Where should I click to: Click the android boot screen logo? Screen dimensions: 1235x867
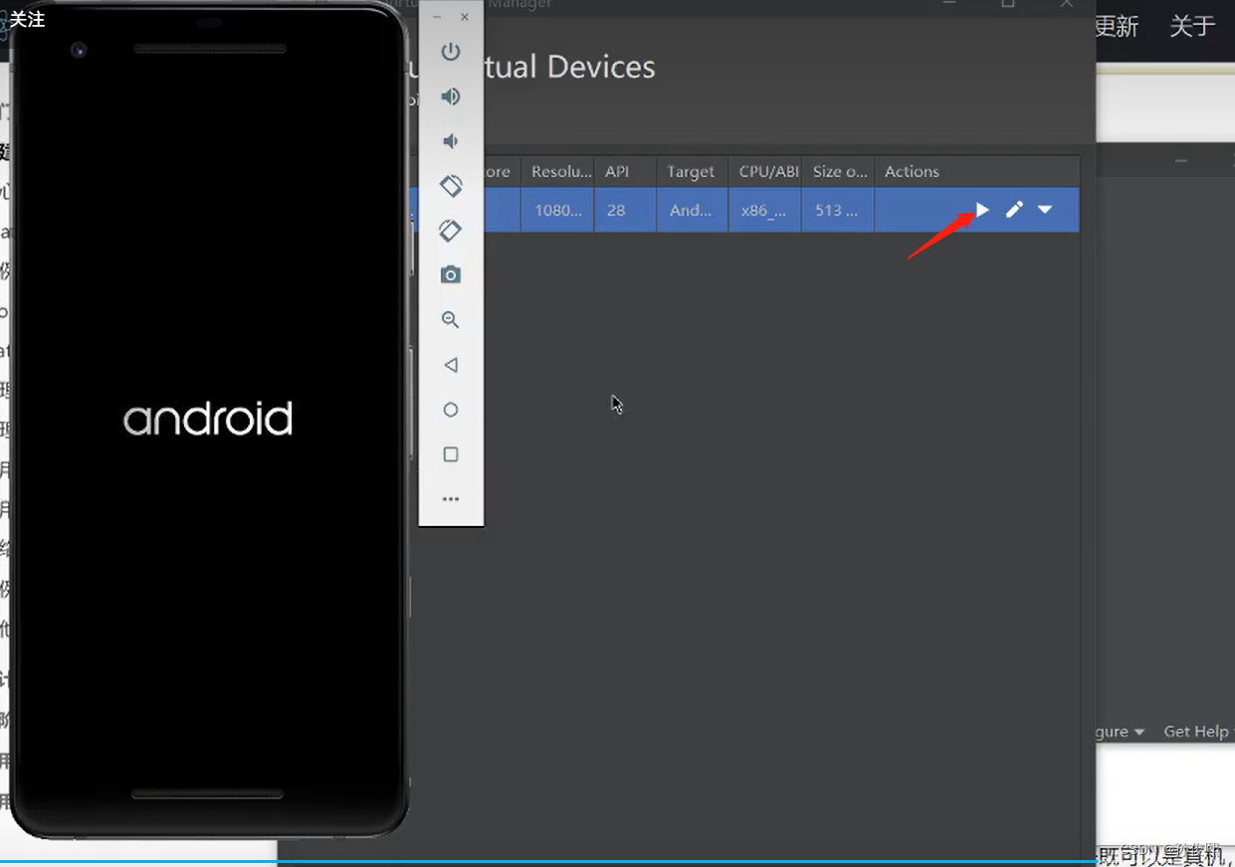208,419
